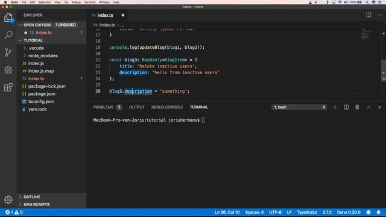Expand the NPM Scripts section
Screen dimensions: 386x217
pyautogui.click(x=36, y=204)
